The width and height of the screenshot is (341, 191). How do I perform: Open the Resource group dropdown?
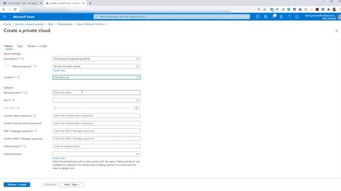click(x=96, y=66)
